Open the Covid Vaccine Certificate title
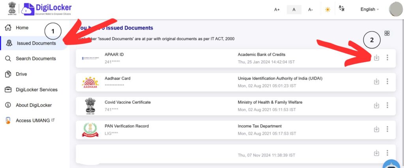This screenshot has height=168, width=404. coord(127,102)
